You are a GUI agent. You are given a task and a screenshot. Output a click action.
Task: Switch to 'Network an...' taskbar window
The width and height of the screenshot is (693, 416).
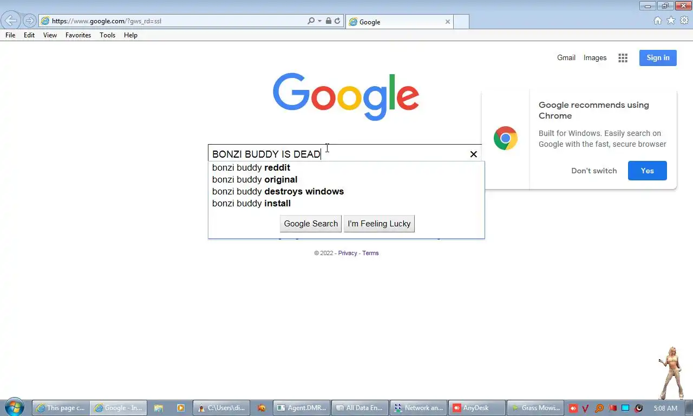pyautogui.click(x=419, y=408)
